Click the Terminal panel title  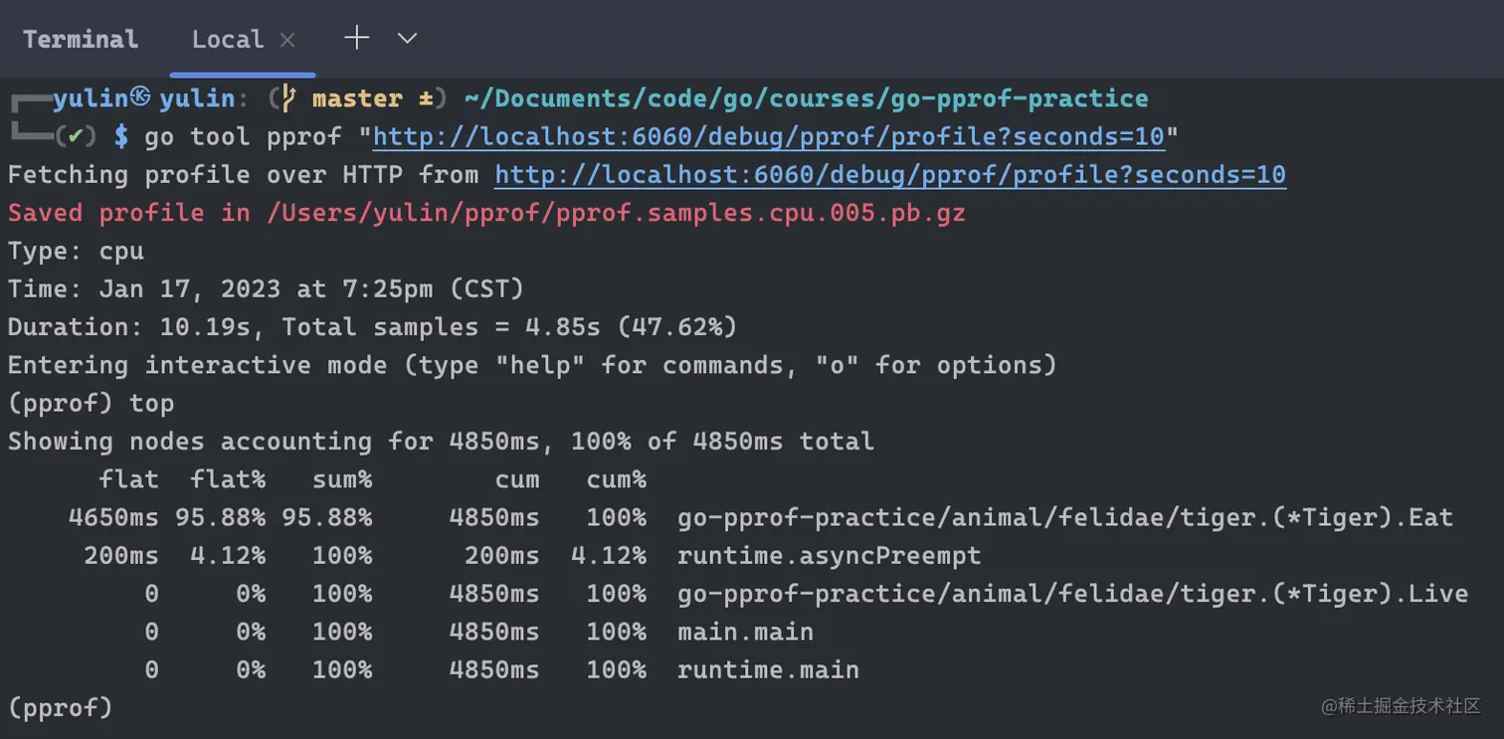coord(80,40)
